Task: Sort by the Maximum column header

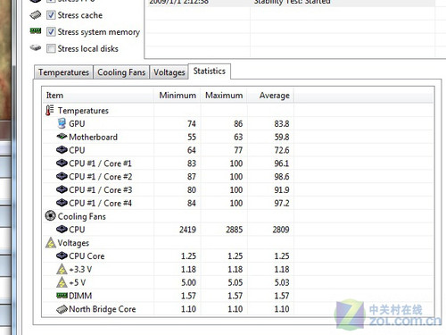Action: (224, 96)
